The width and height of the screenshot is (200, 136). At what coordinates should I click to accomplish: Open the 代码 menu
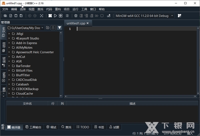click(49, 9)
